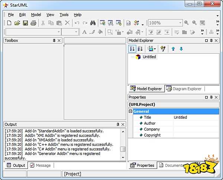Float the Properties panel with square icon
This screenshot has height=180, width=223.
click(x=207, y=97)
